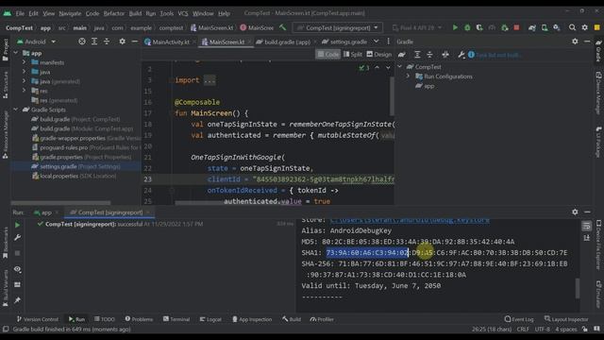Collapse Gradle Scripts node
The image size is (604, 340).
(16, 110)
